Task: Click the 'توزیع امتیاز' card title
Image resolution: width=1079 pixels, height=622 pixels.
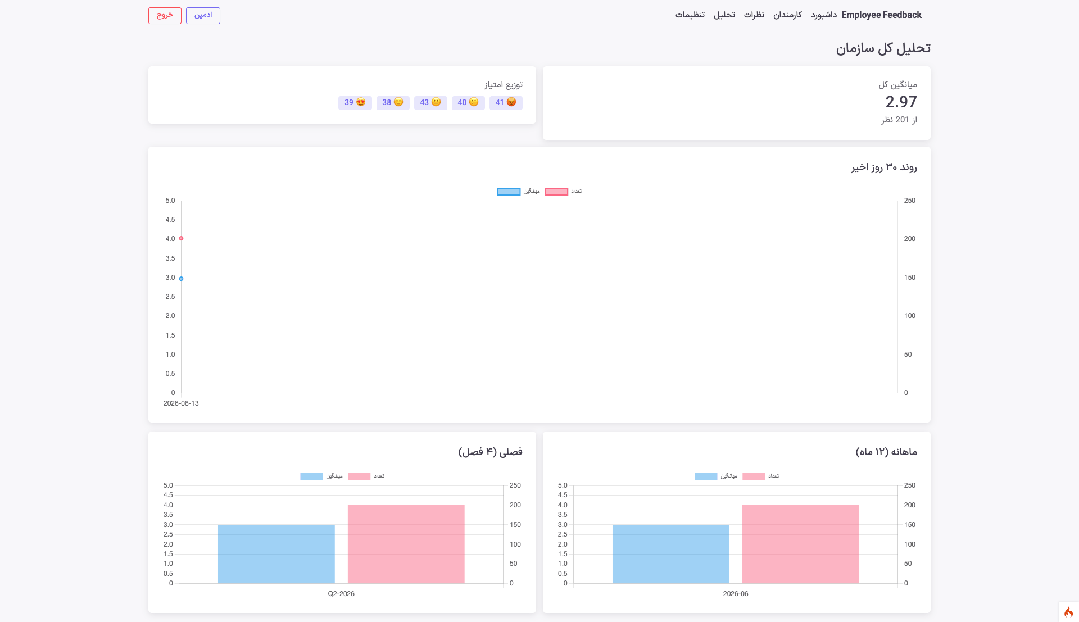Action: [x=504, y=84]
